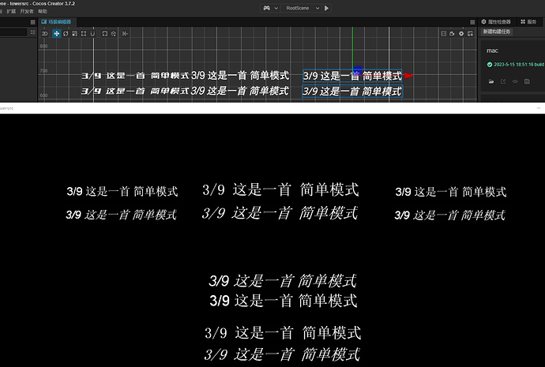Screen dimensions: 545x367
Task: Select the Move gizmo tool
Action: click(x=56, y=34)
